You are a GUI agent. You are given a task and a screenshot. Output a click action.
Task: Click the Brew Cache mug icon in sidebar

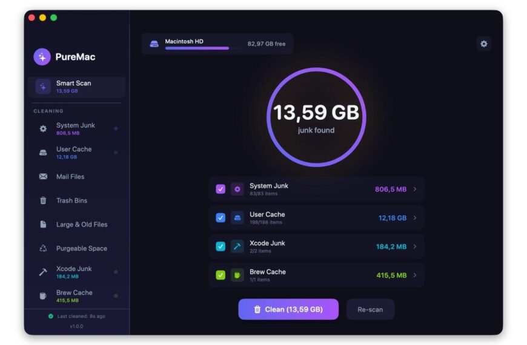(43, 296)
